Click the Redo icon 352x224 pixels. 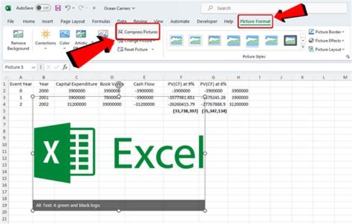coord(81,8)
